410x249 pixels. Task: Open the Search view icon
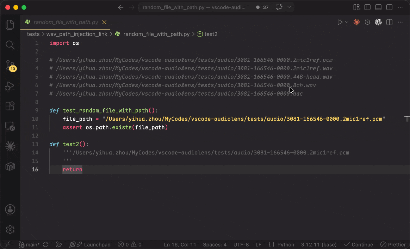point(10,45)
